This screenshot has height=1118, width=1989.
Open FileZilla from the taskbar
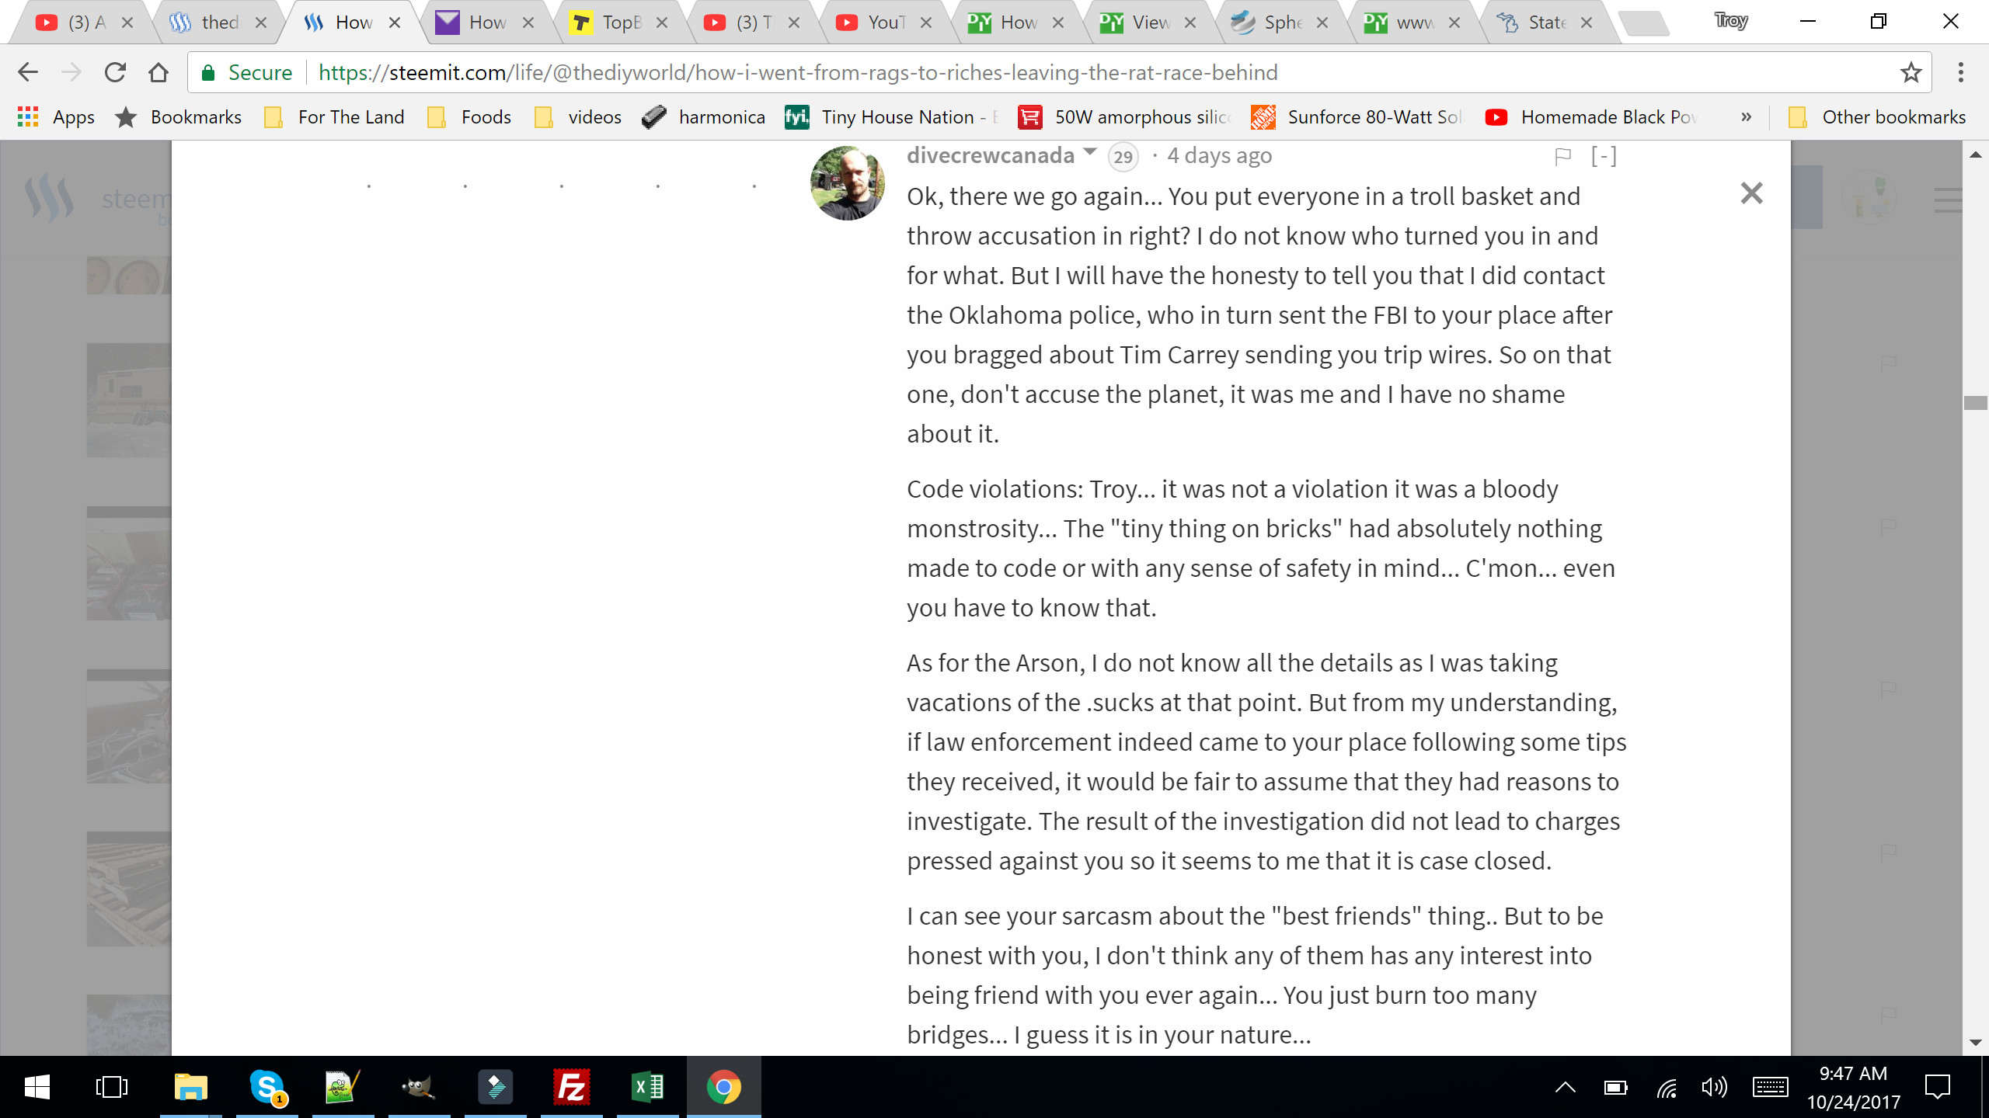coord(571,1086)
